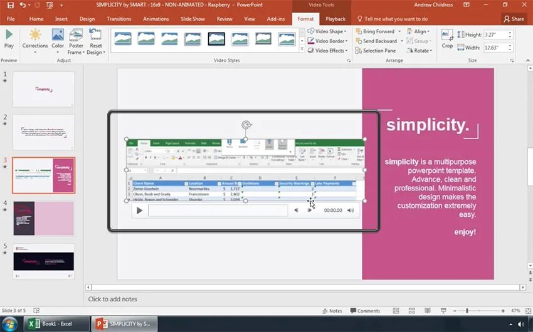Expand the Video Styles gallery more arrow
Viewport: 533px width, 332px height.
302,49
